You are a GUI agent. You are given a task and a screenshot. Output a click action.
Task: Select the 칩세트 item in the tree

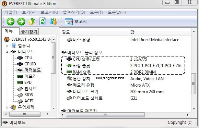click(31, 89)
